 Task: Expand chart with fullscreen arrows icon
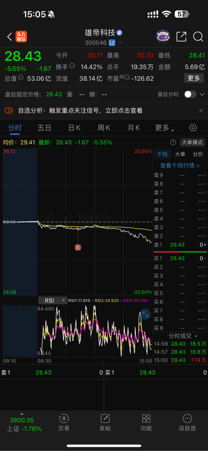point(145,314)
